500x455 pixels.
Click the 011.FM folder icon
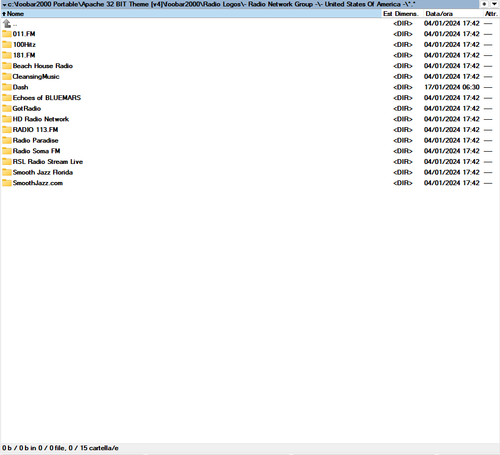tap(7, 34)
